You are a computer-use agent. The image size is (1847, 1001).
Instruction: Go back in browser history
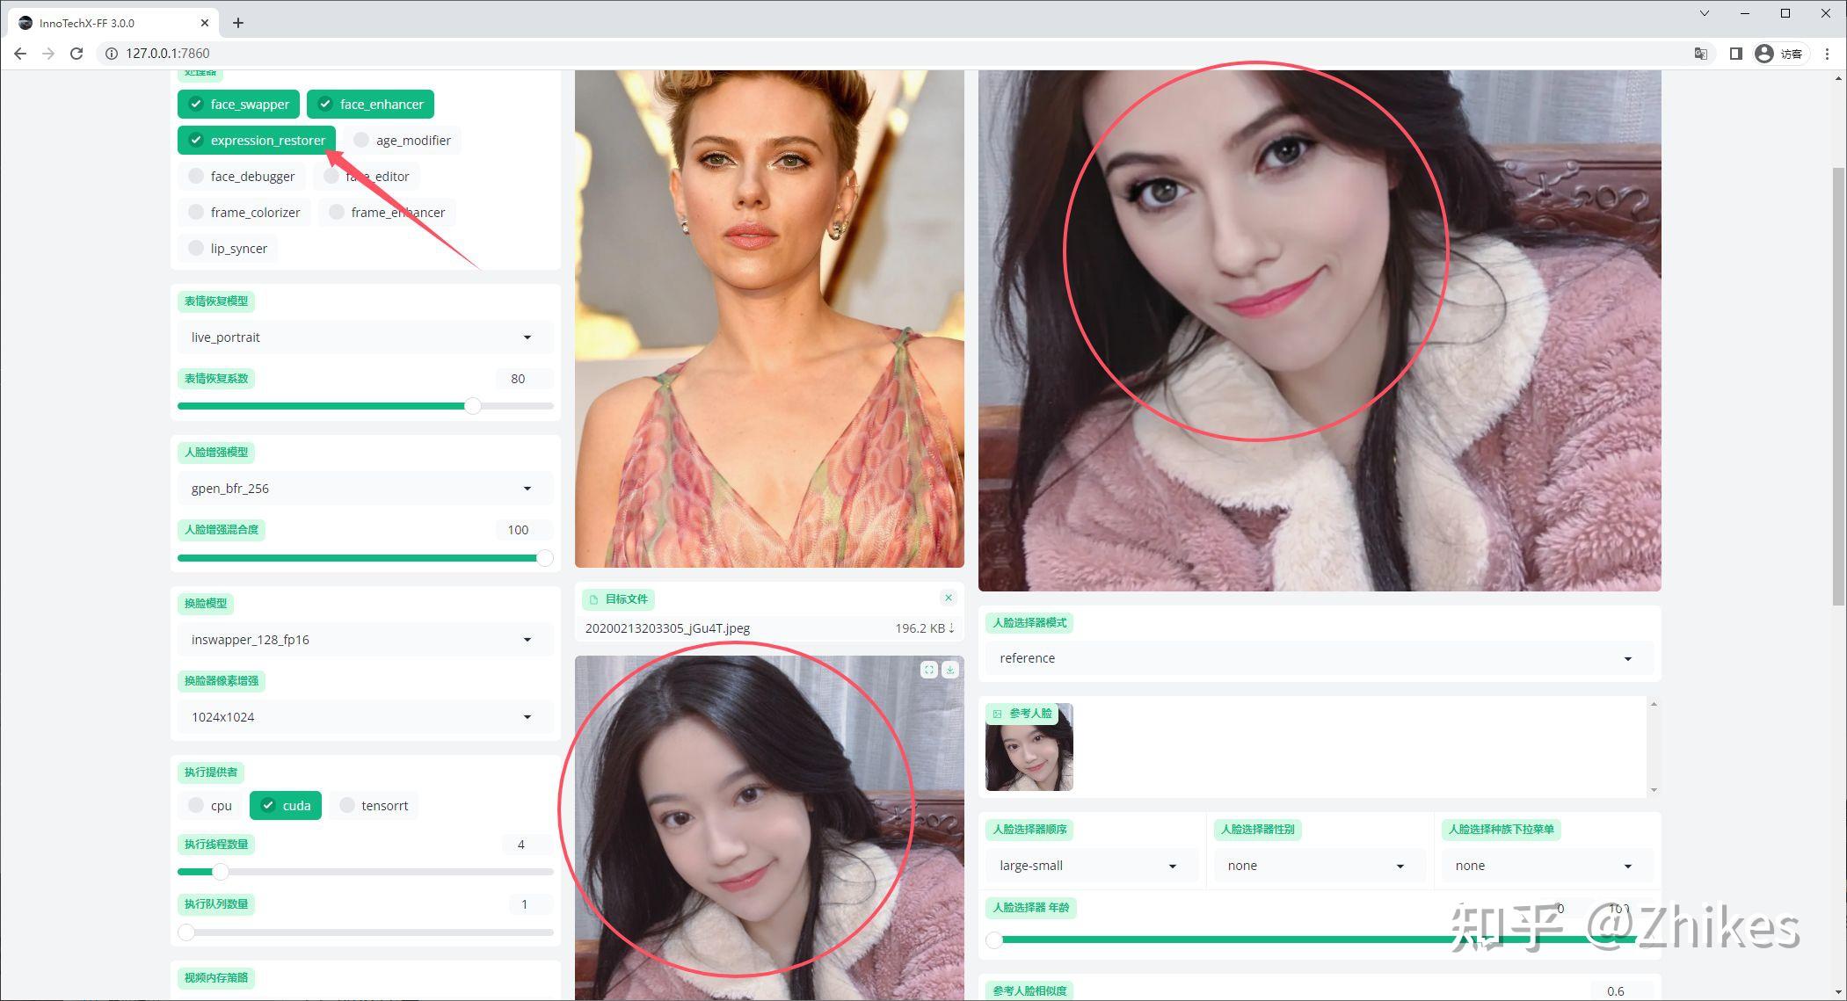pyautogui.click(x=20, y=54)
